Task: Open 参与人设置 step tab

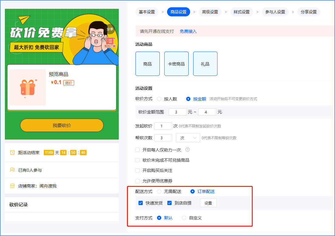Action: tap(275, 12)
